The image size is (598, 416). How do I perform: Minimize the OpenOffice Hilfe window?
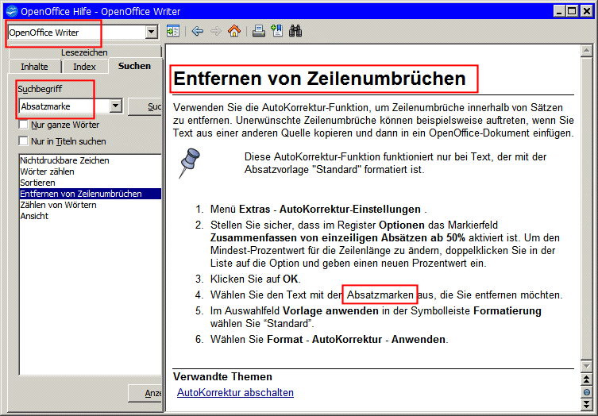559,11
